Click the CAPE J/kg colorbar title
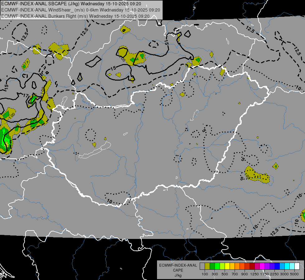The image size is (305, 280). coord(178,270)
